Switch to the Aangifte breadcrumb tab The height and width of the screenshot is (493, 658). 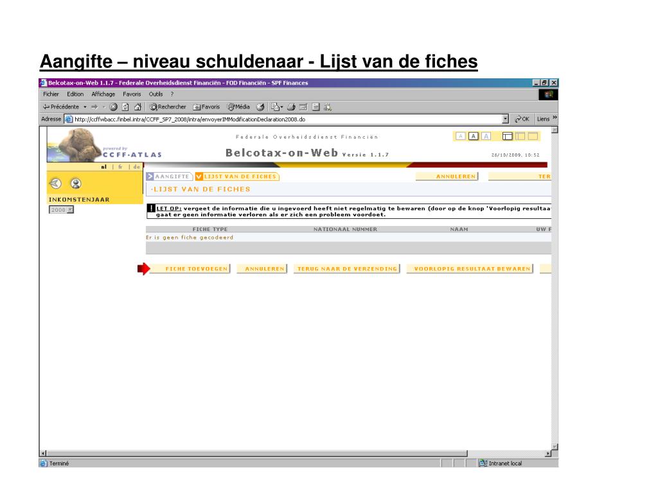coord(169,177)
